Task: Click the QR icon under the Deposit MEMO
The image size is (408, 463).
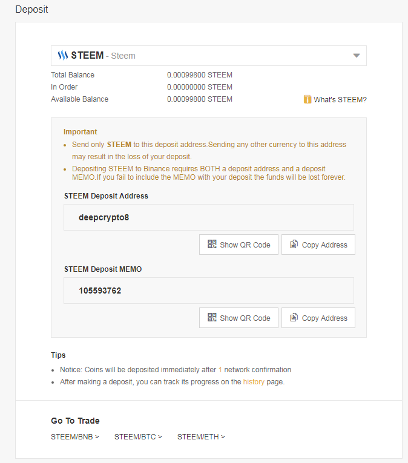Action: (212, 318)
